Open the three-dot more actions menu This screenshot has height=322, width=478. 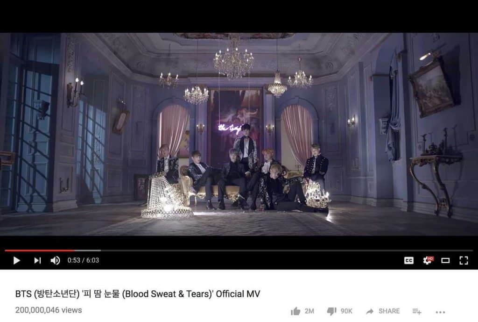coord(440,312)
